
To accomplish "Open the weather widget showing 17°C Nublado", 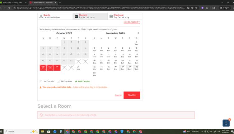I will (x=191, y=132).
